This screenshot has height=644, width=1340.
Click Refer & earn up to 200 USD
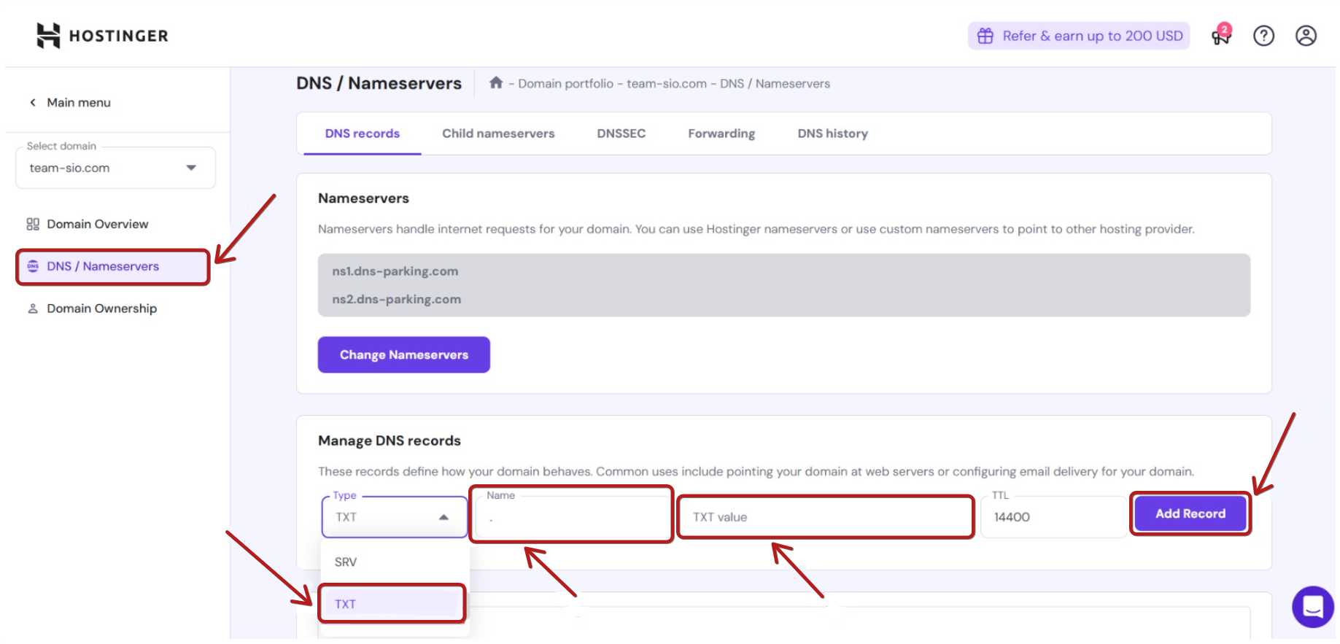tap(1079, 36)
